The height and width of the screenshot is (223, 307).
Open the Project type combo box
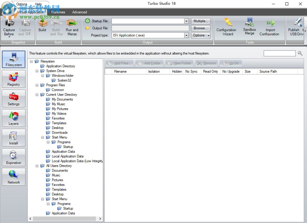coord(186,35)
